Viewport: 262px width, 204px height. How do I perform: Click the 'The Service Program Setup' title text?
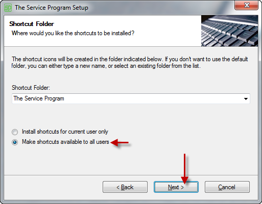pos(52,8)
